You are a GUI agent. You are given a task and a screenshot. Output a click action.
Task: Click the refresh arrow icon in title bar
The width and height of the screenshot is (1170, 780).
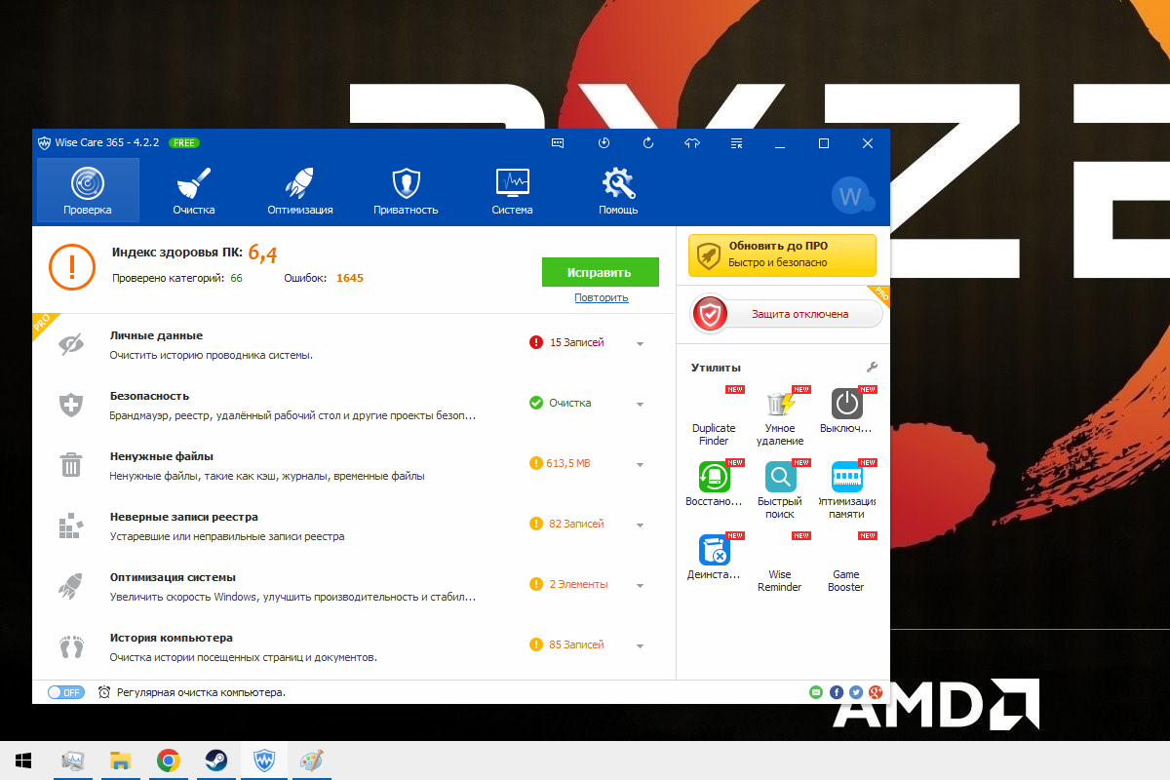648,143
